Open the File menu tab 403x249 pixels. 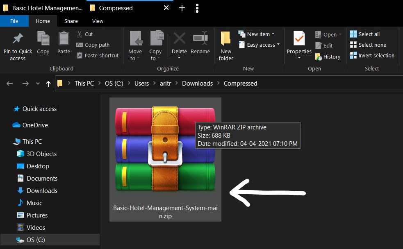pos(14,21)
